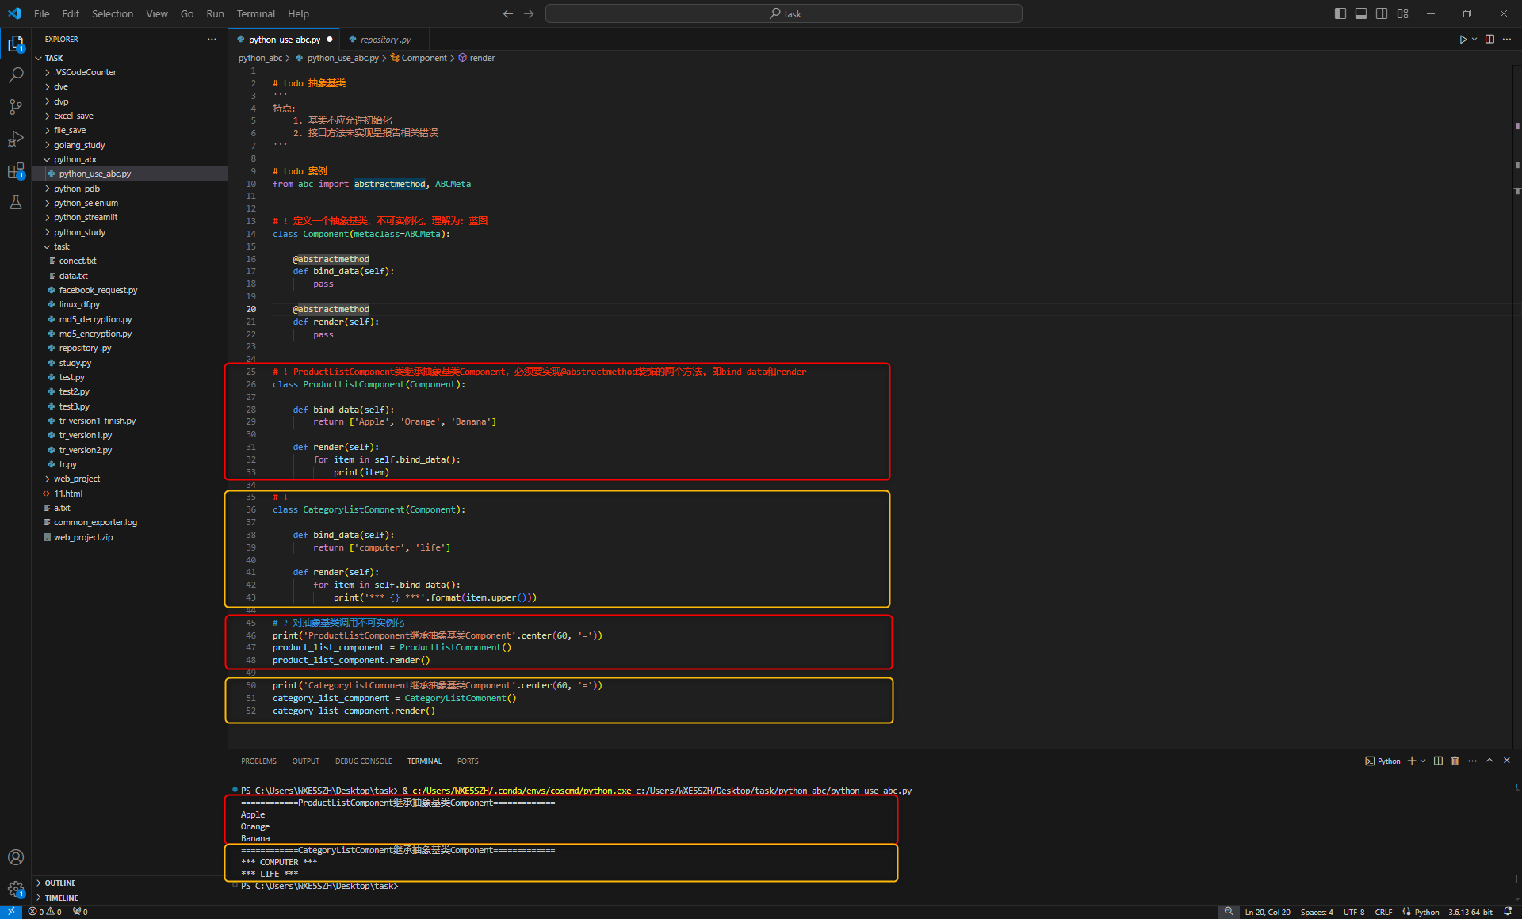Switch to the PORTS panel tab

(468, 761)
